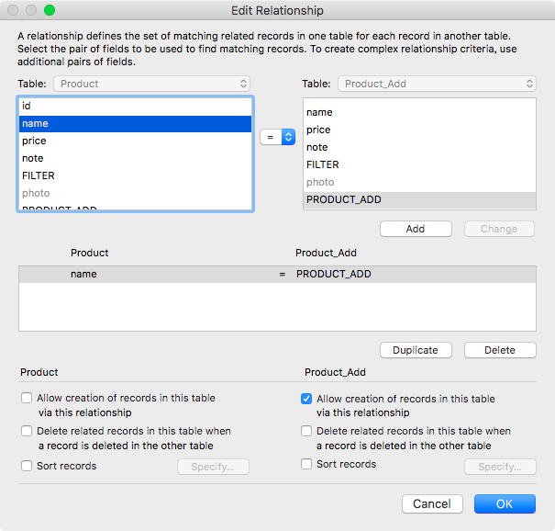Image resolution: width=555 pixels, height=531 pixels.
Task: Open the Product_Add table dropdown
Action: click(437, 84)
